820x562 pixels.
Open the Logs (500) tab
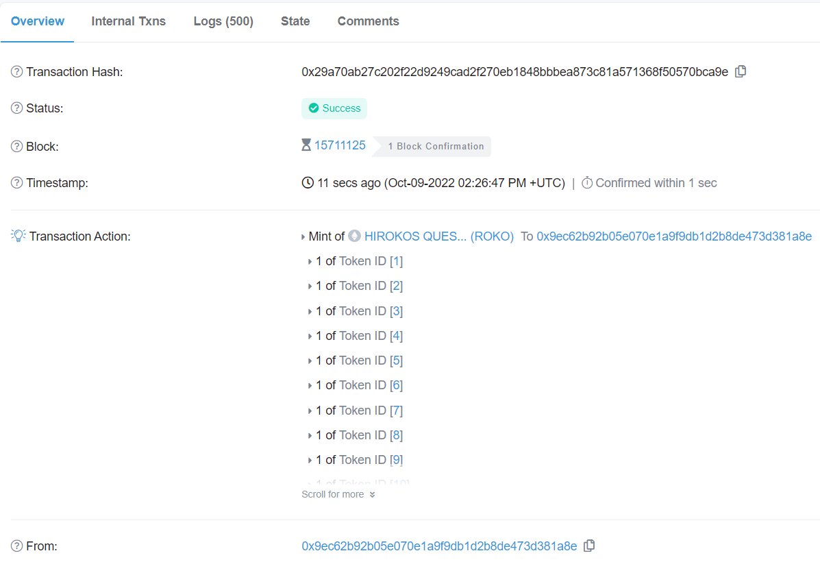tap(223, 21)
